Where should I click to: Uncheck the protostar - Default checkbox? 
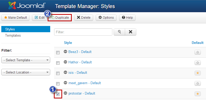[58, 94]
